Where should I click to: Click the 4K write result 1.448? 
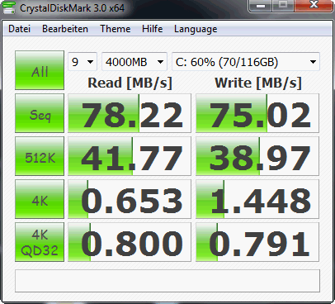pyautogui.click(x=257, y=199)
